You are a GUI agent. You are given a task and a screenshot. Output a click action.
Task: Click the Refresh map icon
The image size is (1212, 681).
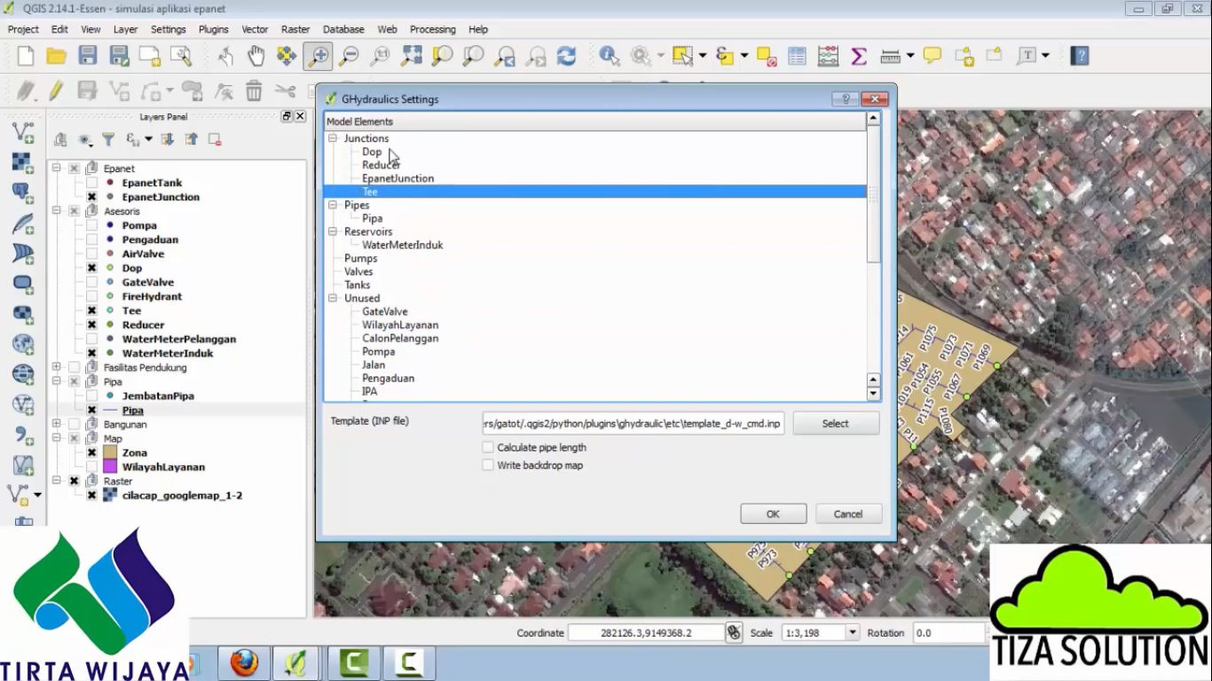pos(566,56)
